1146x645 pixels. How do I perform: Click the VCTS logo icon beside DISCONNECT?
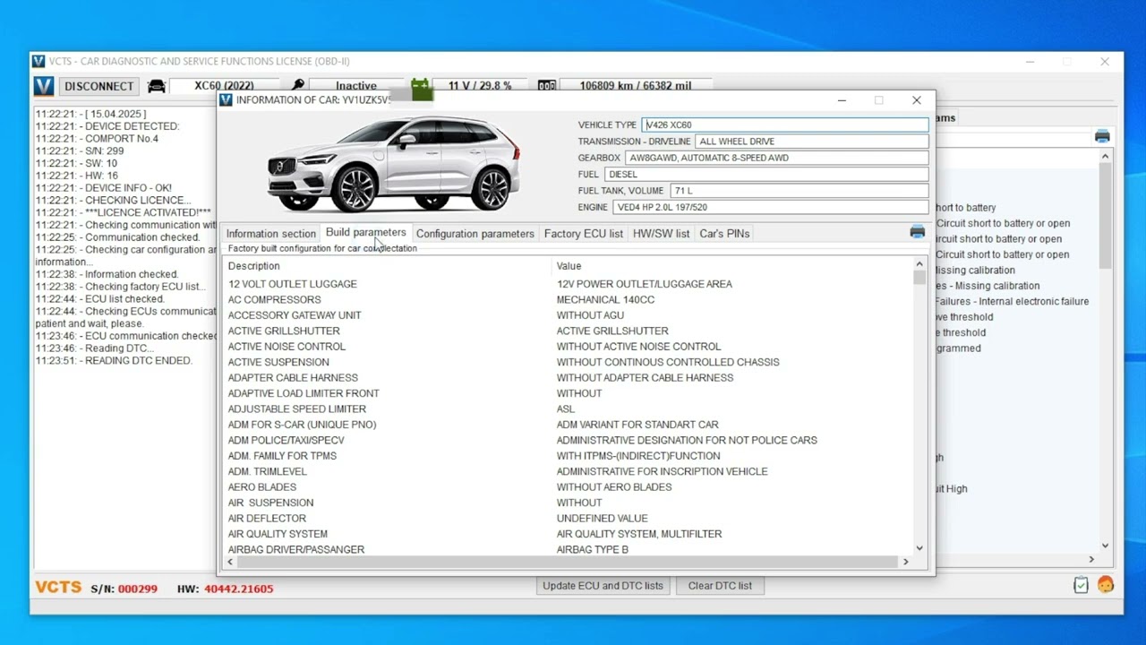point(43,86)
